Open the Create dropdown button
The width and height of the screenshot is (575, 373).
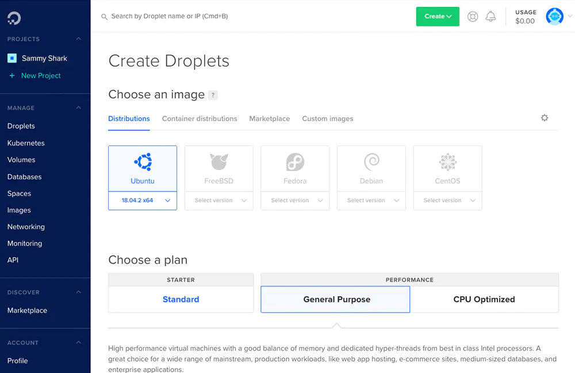(438, 17)
